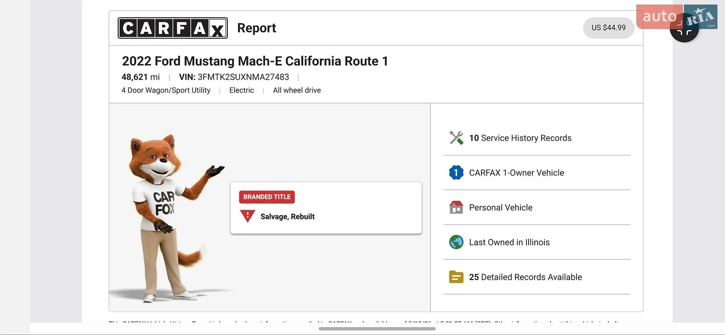Select Last Owned in Illinois row

537,242
